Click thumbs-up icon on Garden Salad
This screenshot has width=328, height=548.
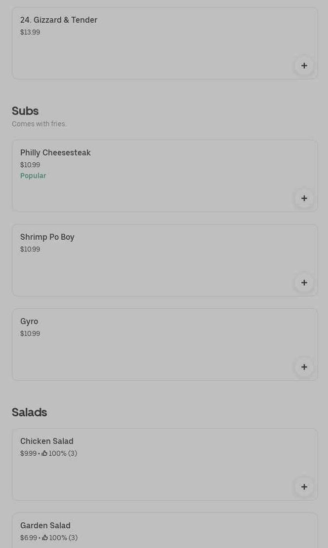45,538
